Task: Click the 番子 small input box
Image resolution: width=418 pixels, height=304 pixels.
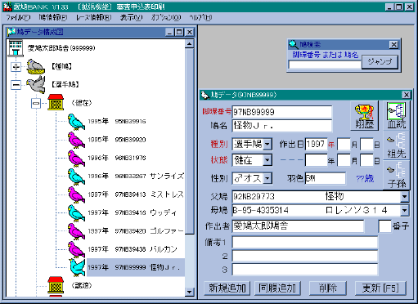Action: coord(384,226)
